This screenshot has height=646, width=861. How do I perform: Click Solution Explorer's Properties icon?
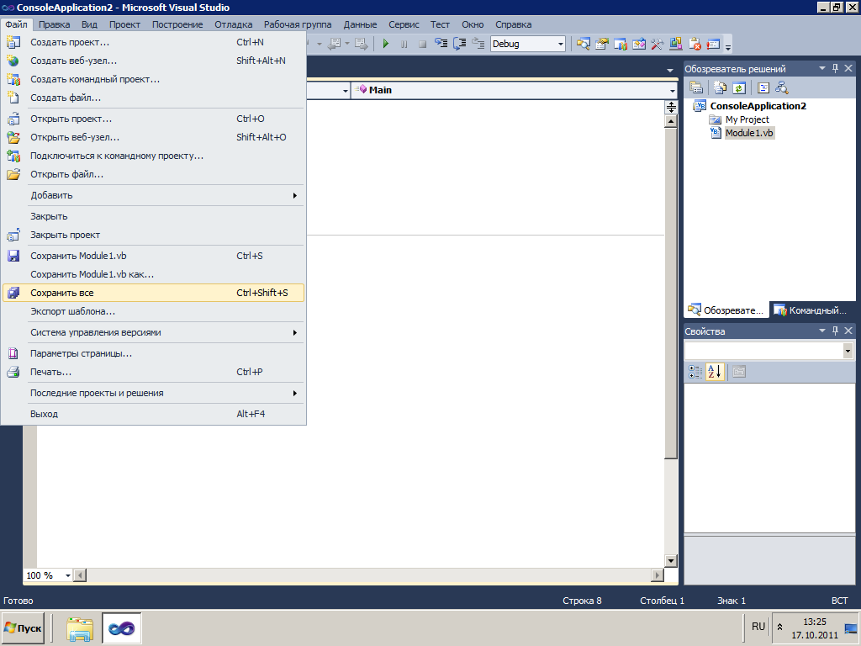[696, 87]
